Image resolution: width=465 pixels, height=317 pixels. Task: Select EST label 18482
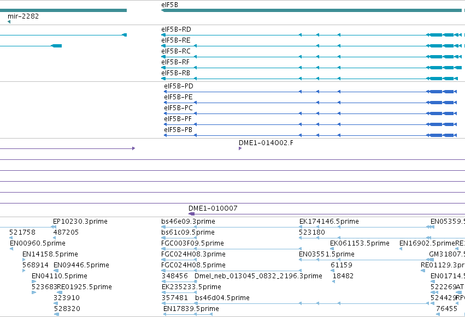tap(343, 276)
